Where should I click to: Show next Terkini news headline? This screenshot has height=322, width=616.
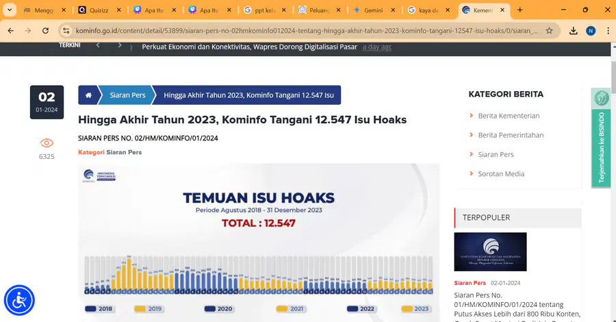119,45
